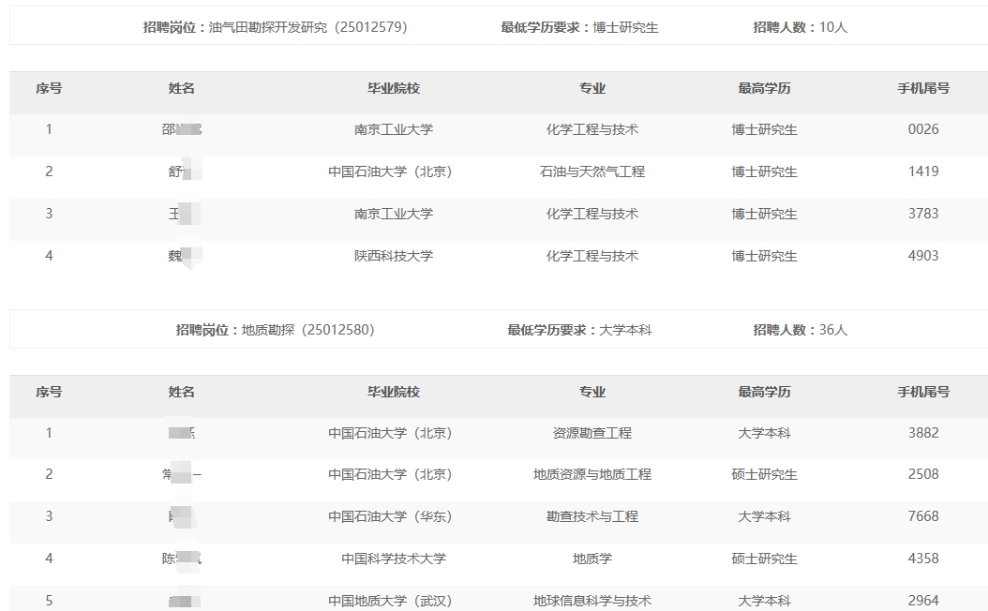Click the 油气田勘探开发研究 (25012579) position title
Screen dimensions: 988x611
point(275,27)
